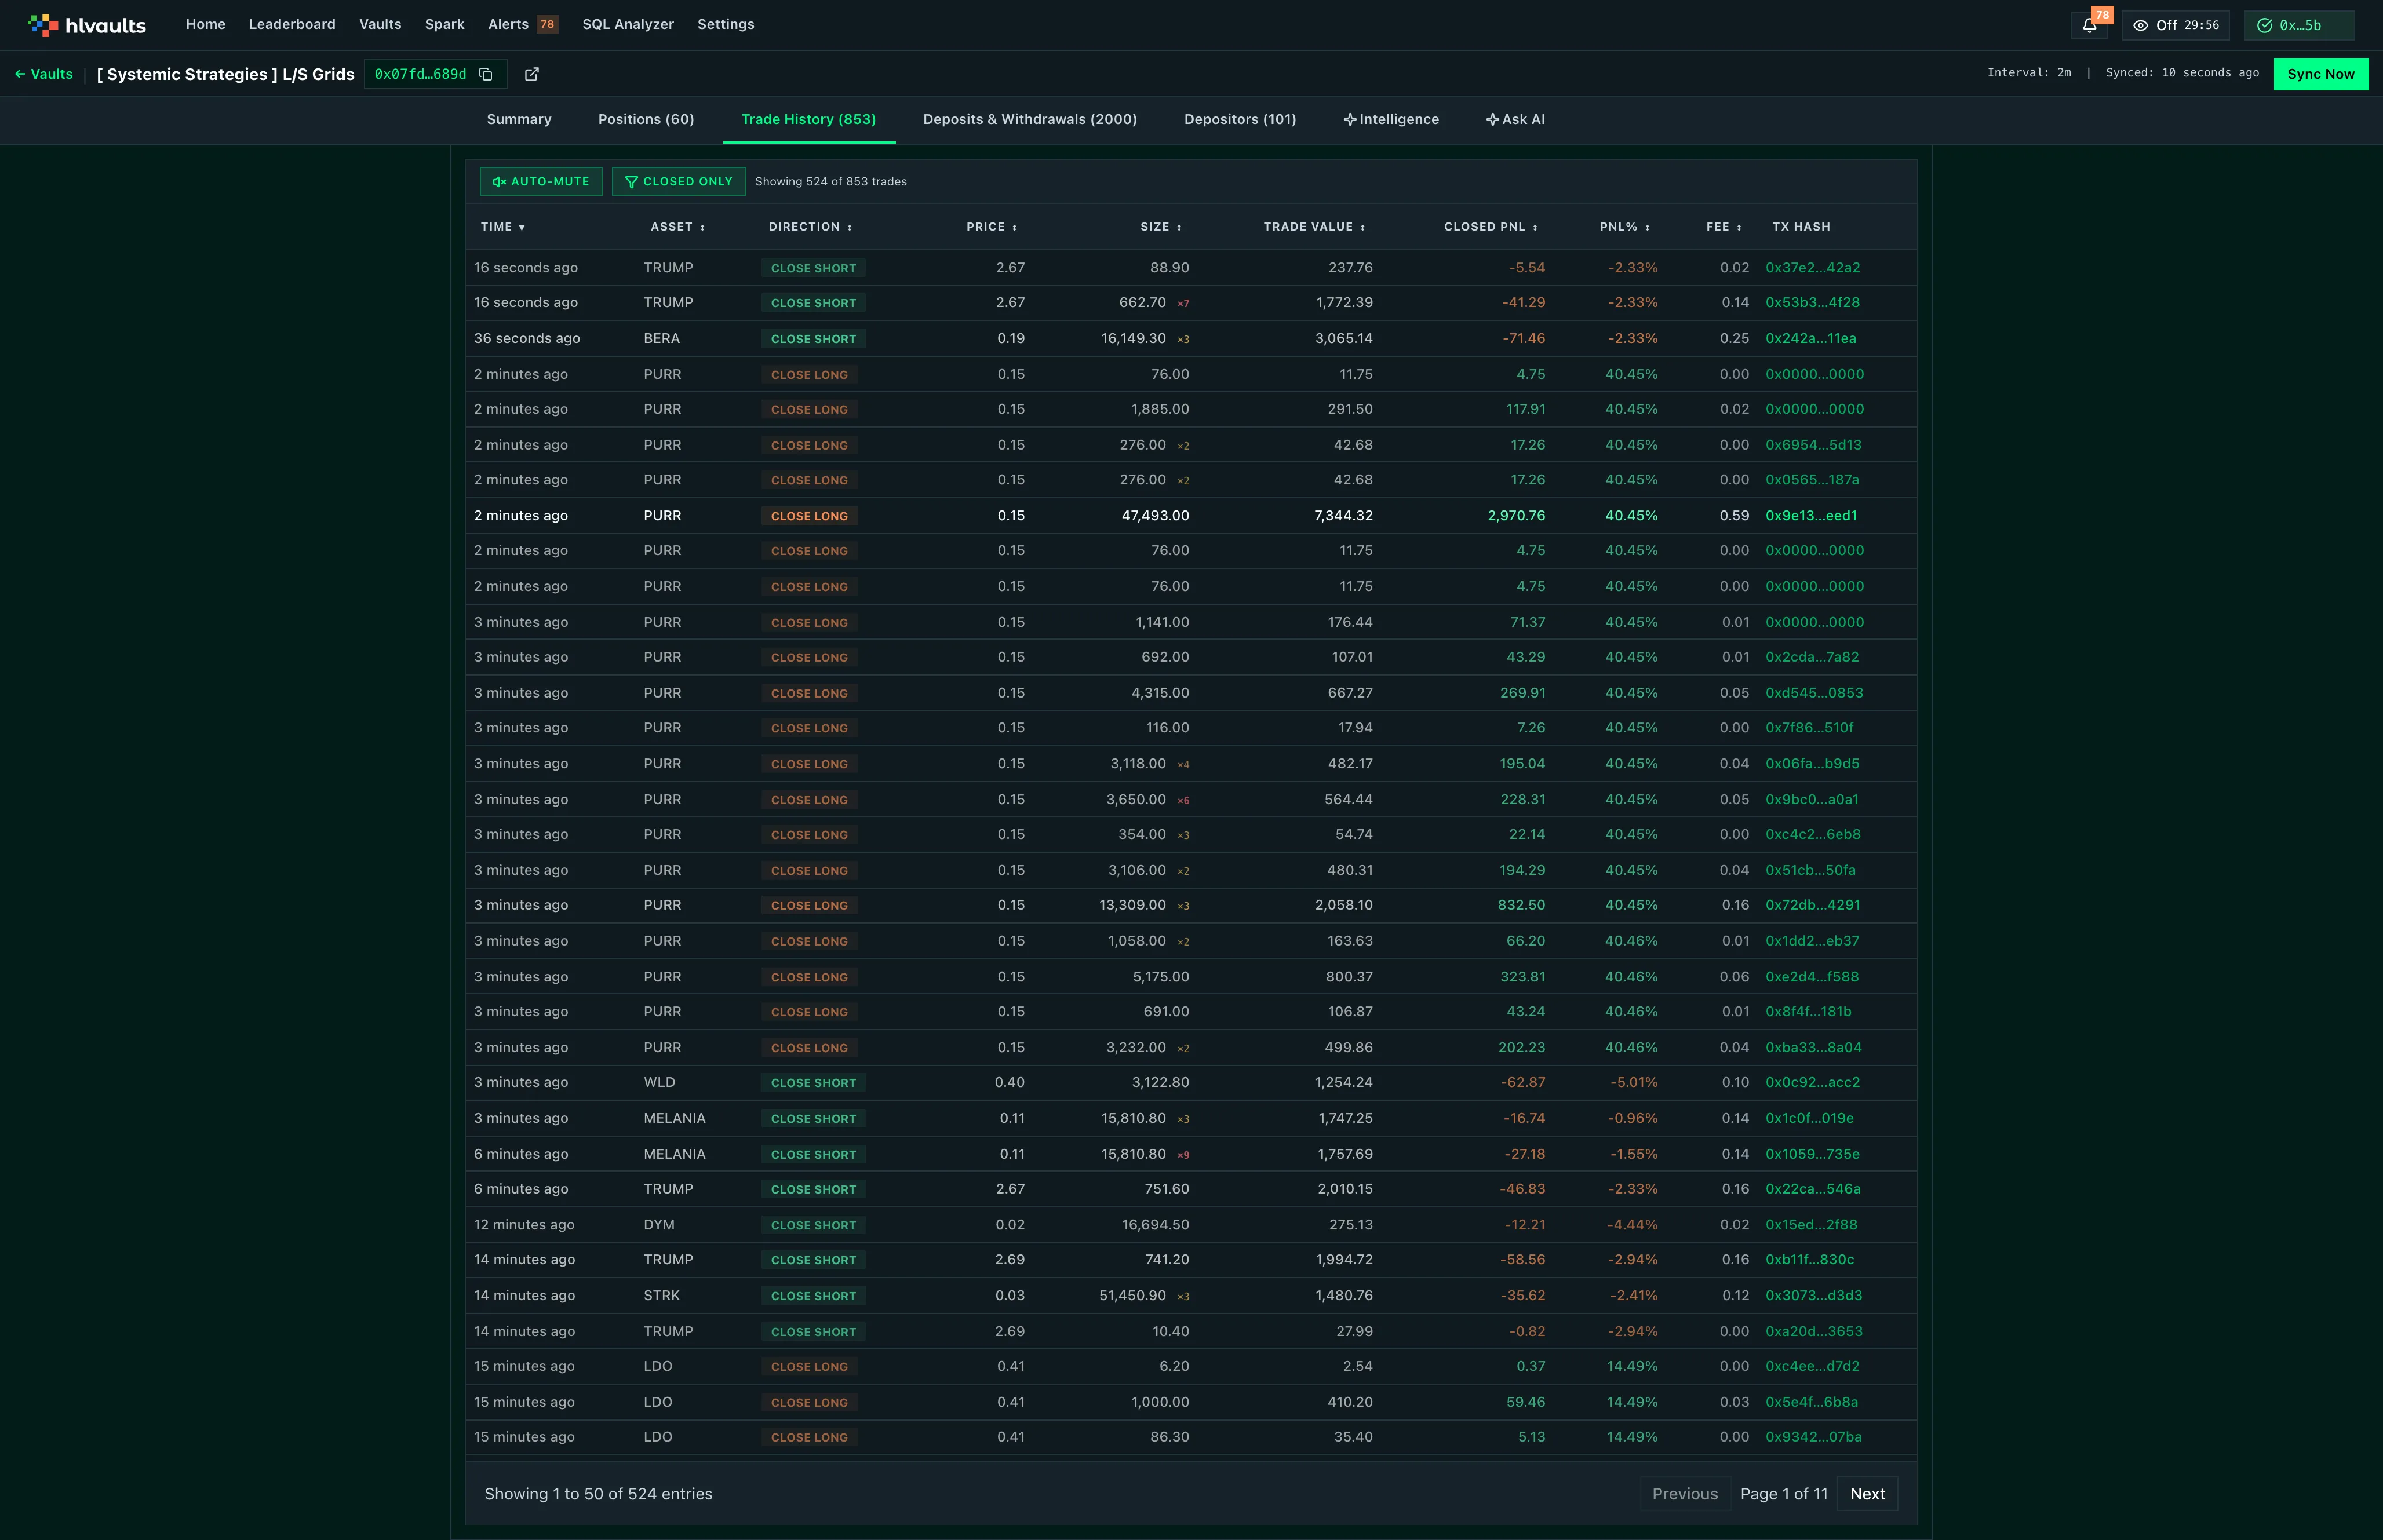Open the Depositors (101) tab
The image size is (2383, 1540).
(x=1240, y=119)
